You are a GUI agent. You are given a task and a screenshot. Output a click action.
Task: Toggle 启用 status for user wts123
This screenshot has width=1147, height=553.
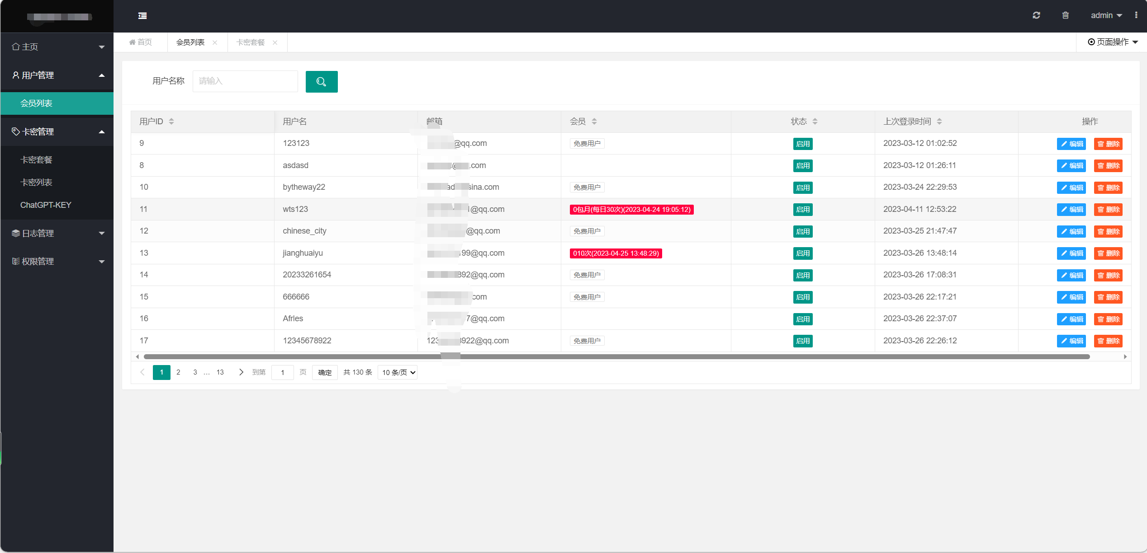(802, 210)
